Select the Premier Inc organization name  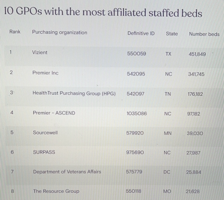pos(45,73)
